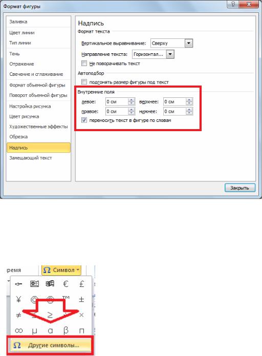
Task: Select the 'Отражение' category
Action: 38,64
